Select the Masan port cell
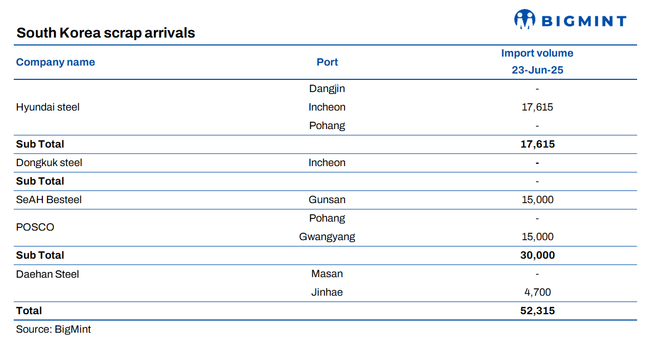653x347 pixels. (327, 273)
